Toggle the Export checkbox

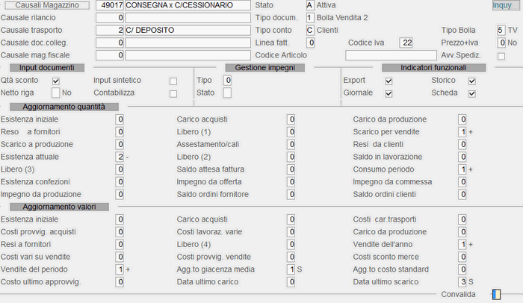pos(389,81)
